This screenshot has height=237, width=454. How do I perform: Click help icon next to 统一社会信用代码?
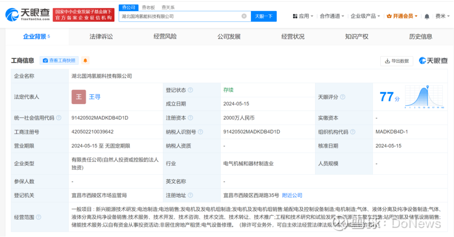59,118
